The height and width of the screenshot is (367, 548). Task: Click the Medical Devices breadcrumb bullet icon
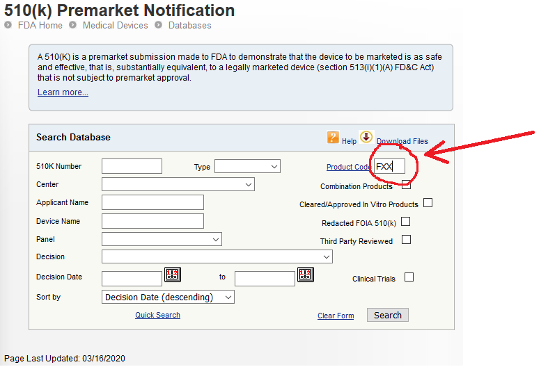pos(72,25)
